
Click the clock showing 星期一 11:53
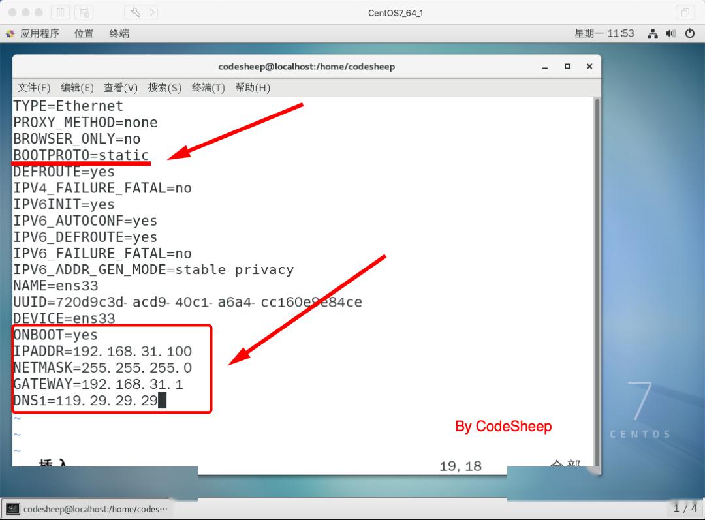pos(604,34)
